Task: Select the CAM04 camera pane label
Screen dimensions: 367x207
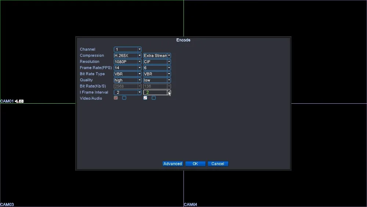Action: click(190, 204)
